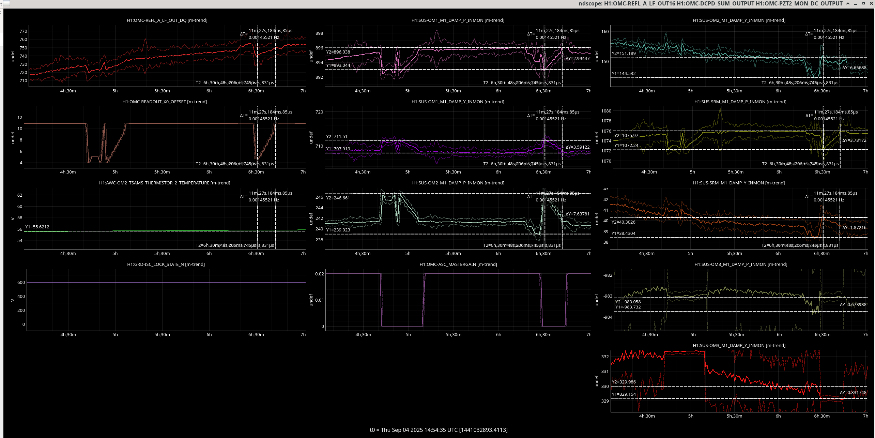The image size is (875, 438).
Task: Click the H1:OMC-REFL_A_LF_OUT_DQ plot title
Action: 167,20
